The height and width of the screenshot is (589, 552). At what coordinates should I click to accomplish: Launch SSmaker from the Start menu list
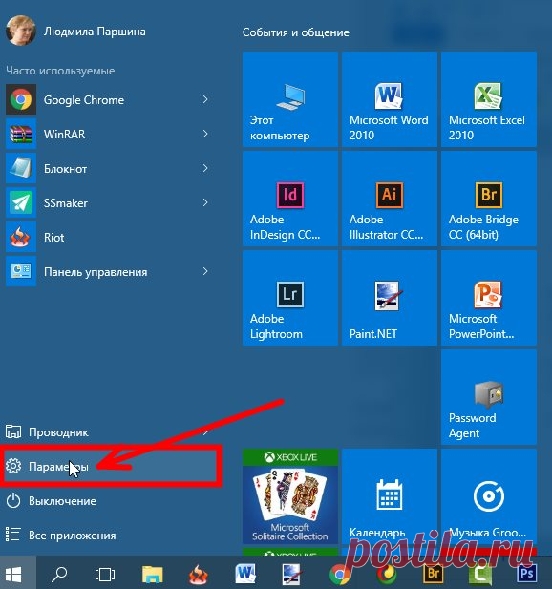tap(109, 202)
